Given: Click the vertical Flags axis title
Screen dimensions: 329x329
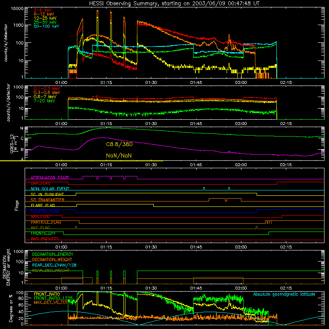Looking at the screenshot, I should pos(17,205).
